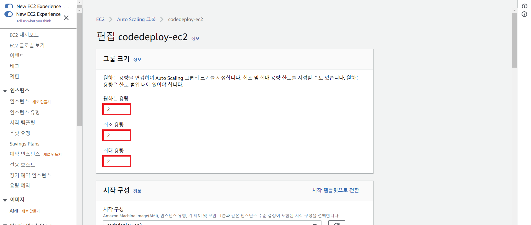The width and height of the screenshot is (531, 225).
Task: Click the refresh button beside 시작 구성 dropdown
Action: click(x=337, y=223)
